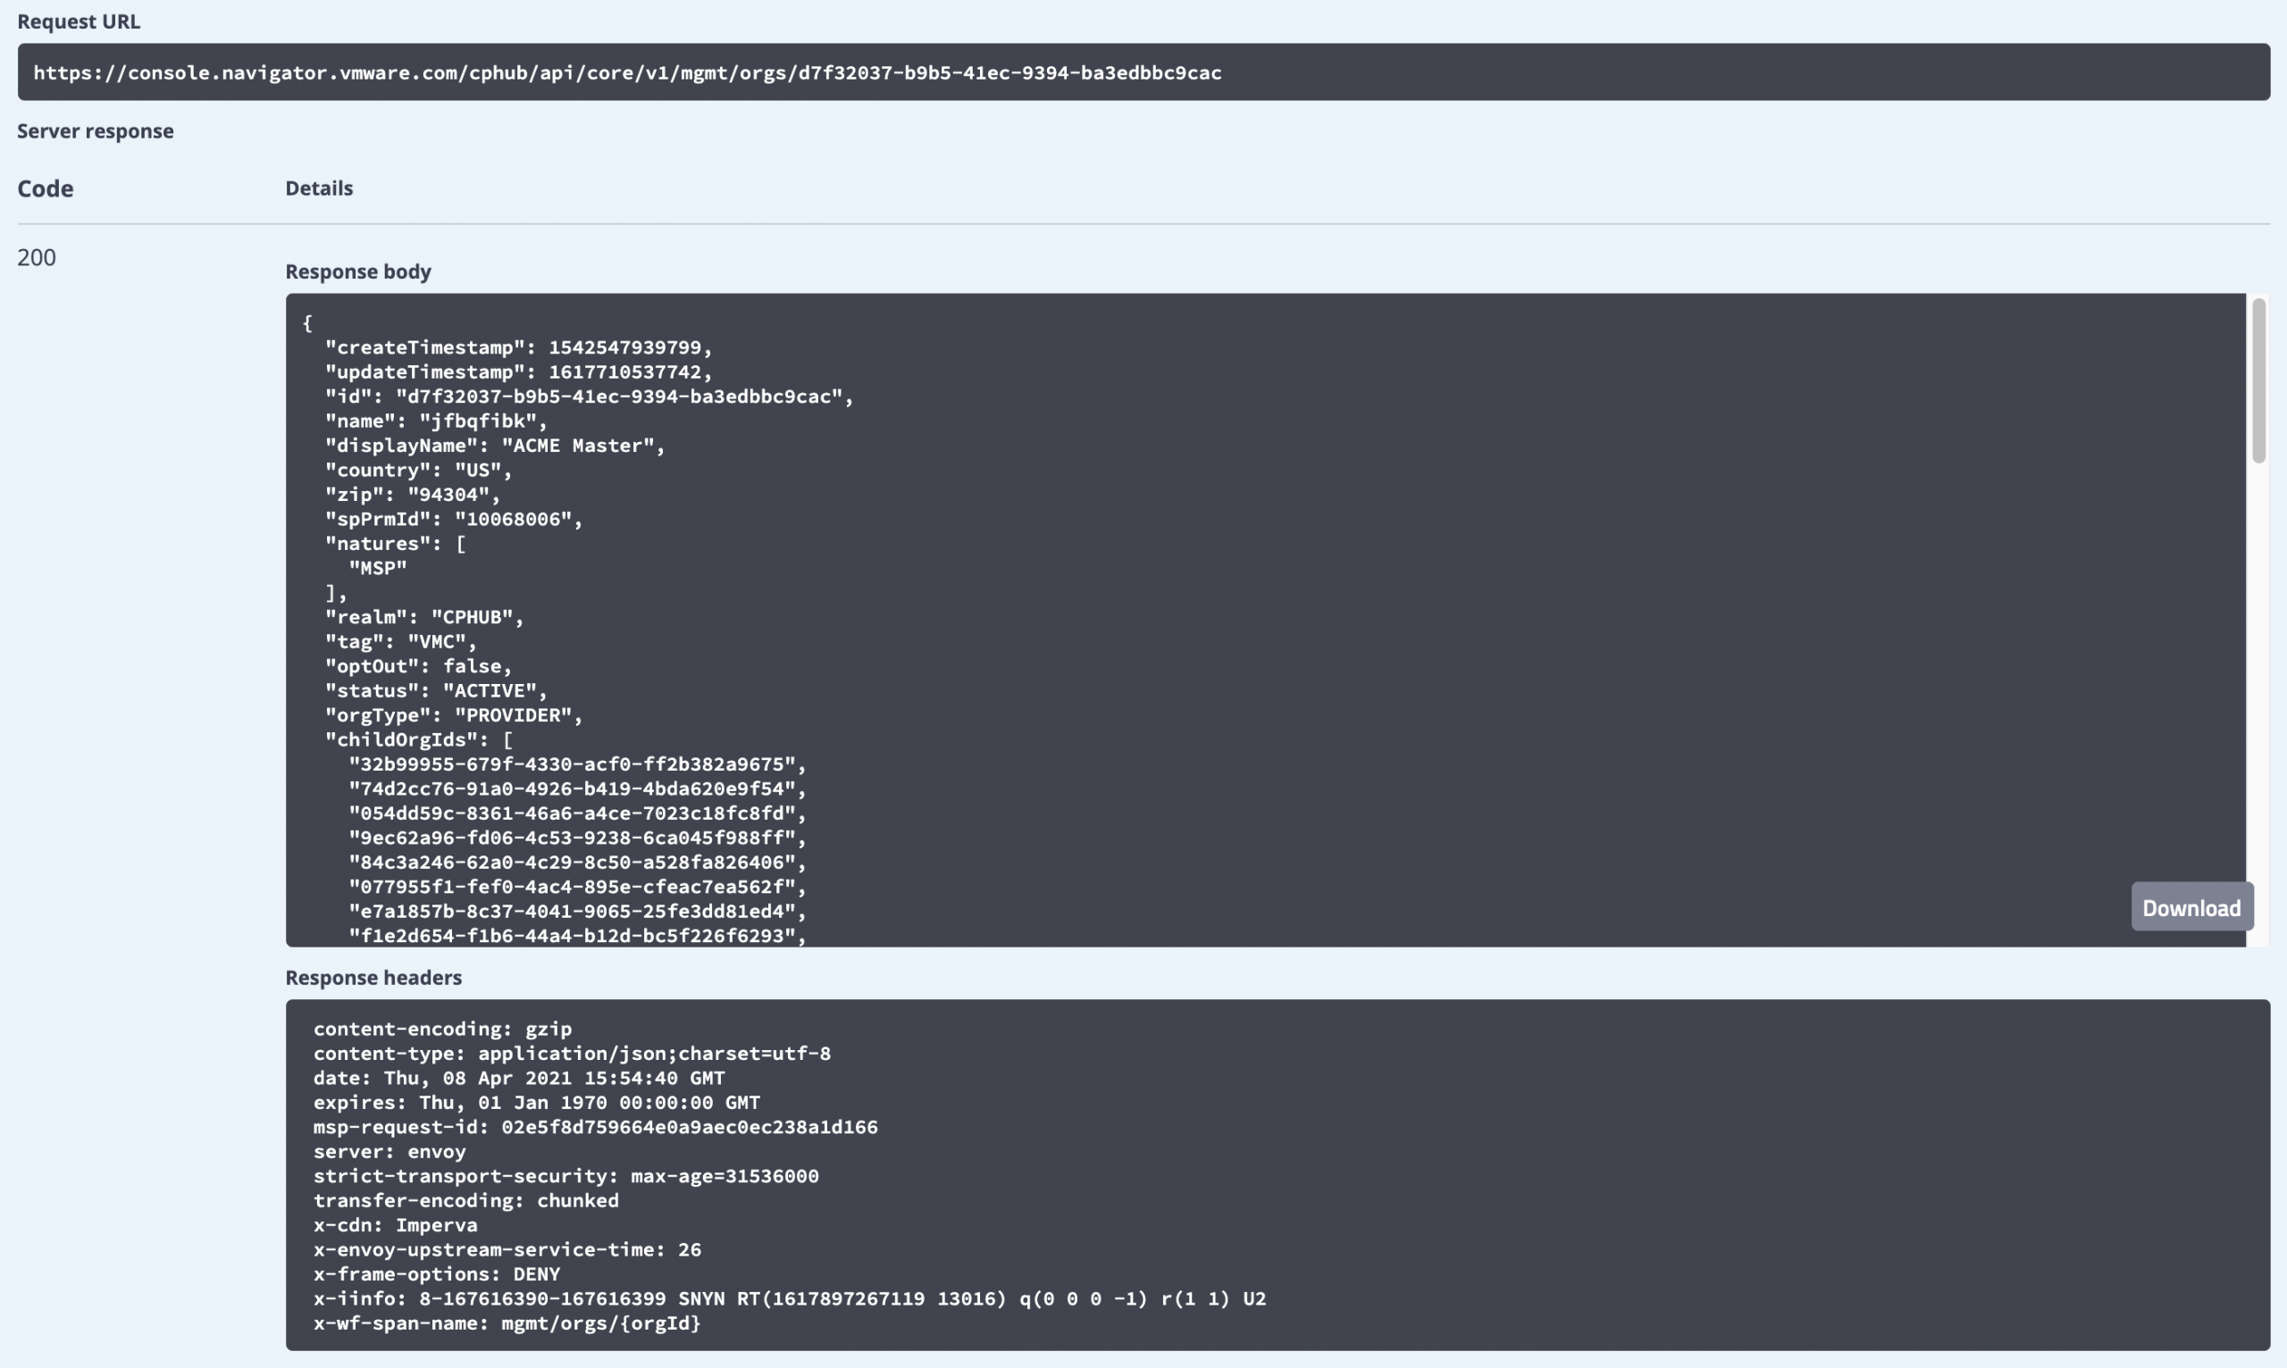Click the Download button

pos(2191,907)
